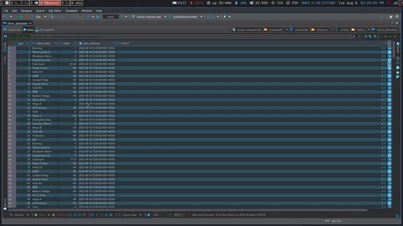Click the SQL editor toolbar button
Viewport: 403px width, 226px height.
coord(38,17)
